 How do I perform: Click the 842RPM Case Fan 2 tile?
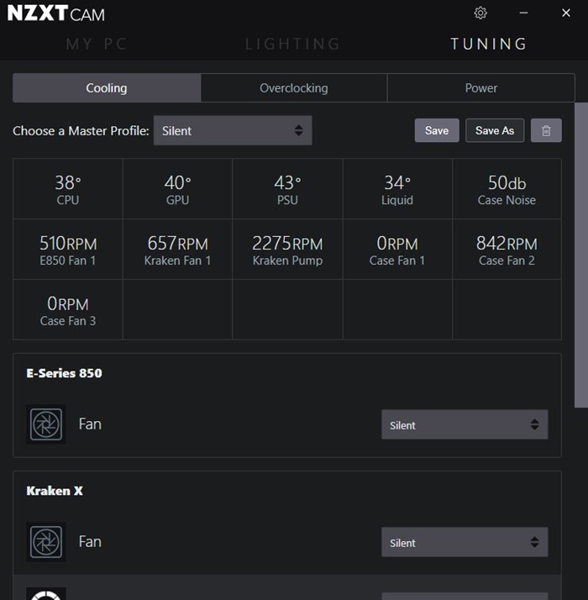point(507,250)
